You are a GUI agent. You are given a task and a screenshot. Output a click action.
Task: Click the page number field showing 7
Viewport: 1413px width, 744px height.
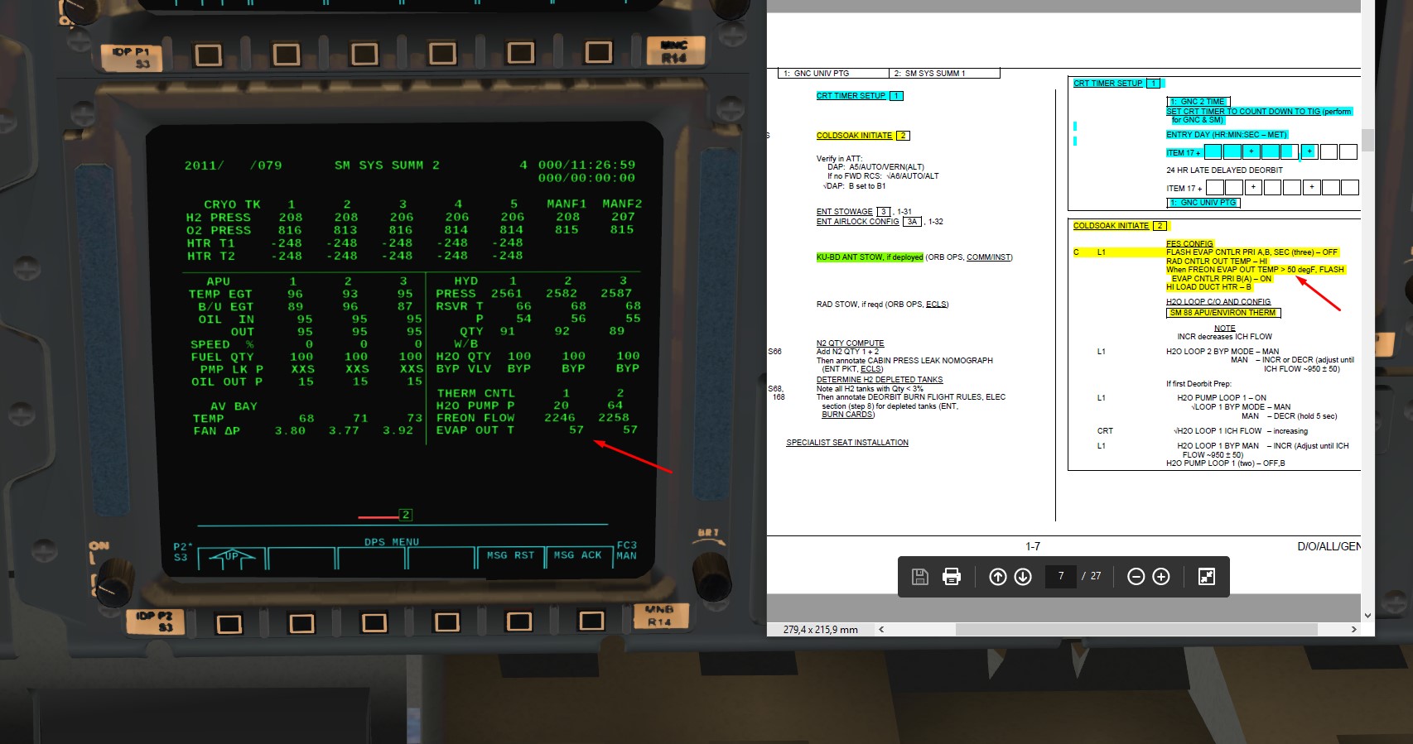[x=1061, y=576]
